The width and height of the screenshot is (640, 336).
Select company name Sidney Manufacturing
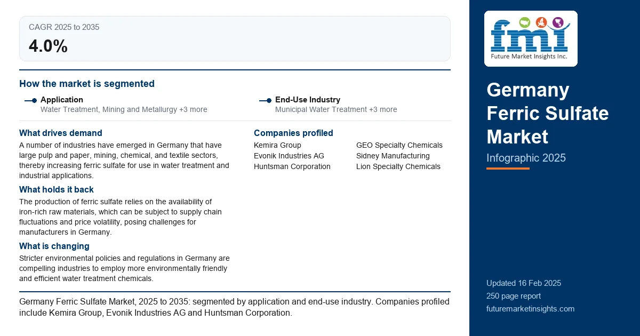pyautogui.click(x=393, y=156)
